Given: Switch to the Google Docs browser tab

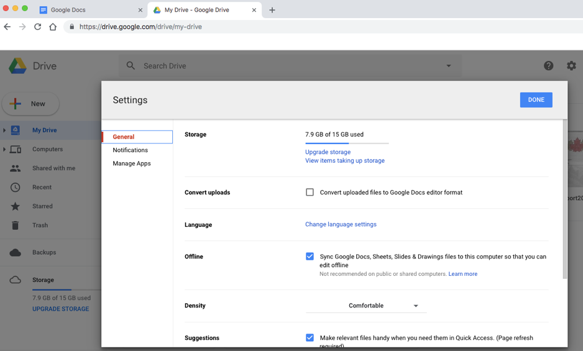Looking at the screenshot, I should pyautogui.click(x=91, y=10).
